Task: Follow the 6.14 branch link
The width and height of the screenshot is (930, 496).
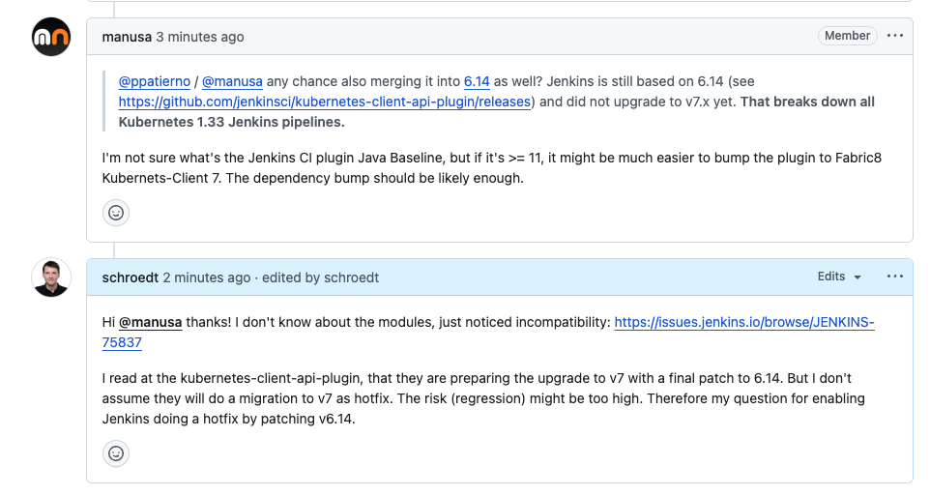Action: (x=477, y=81)
